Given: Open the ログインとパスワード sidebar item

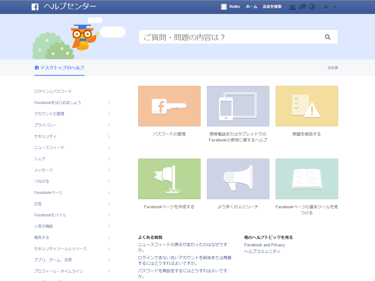Looking at the screenshot, I should pos(53,91).
